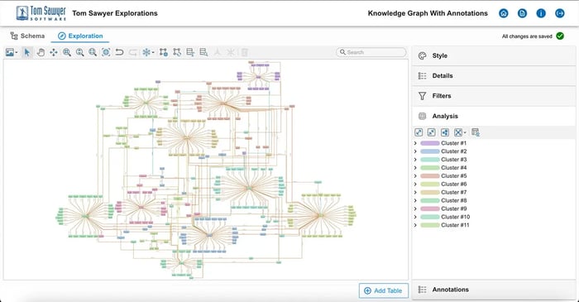
Task: Collapse the Analysis panel
Action: click(494, 116)
